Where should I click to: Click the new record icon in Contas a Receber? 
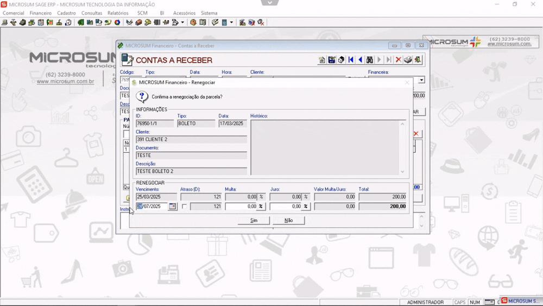[x=322, y=60]
